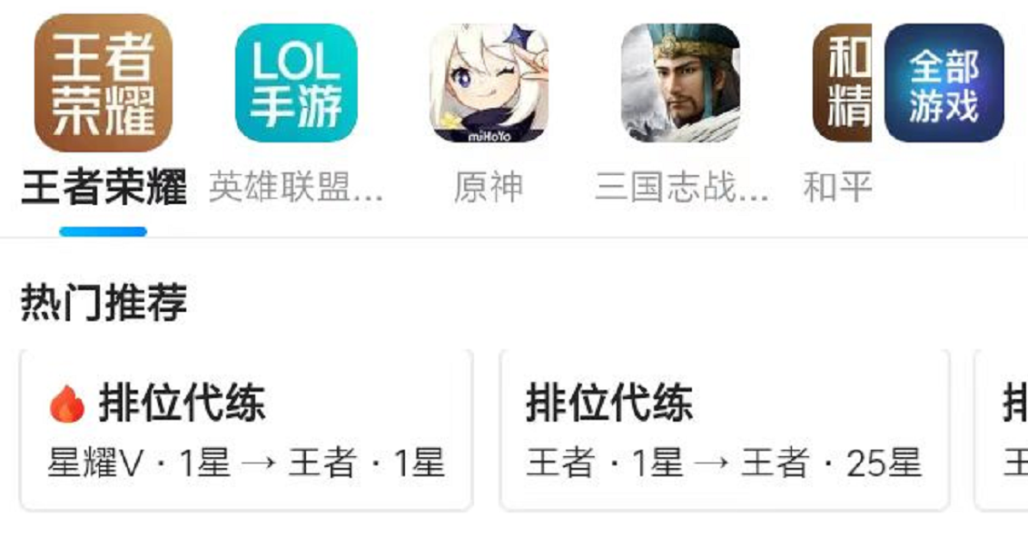This screenshot has height=536, width=1028.
Task: Select the 原神 miHoYo character icon
Action: (489, 83)
